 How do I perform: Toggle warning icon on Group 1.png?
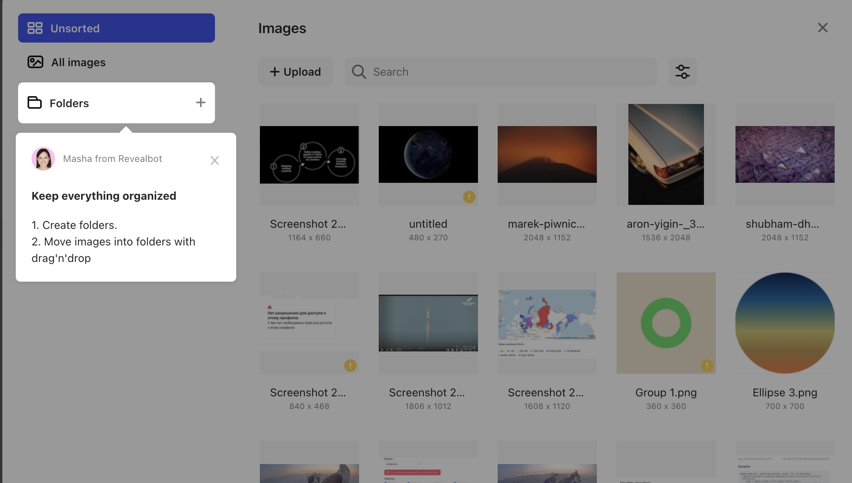707,365
